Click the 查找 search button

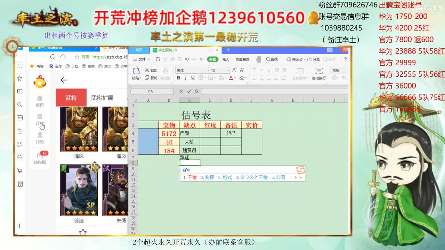pos(272,59)
